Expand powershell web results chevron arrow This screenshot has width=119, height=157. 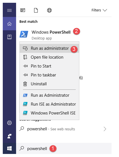point(105,129)
